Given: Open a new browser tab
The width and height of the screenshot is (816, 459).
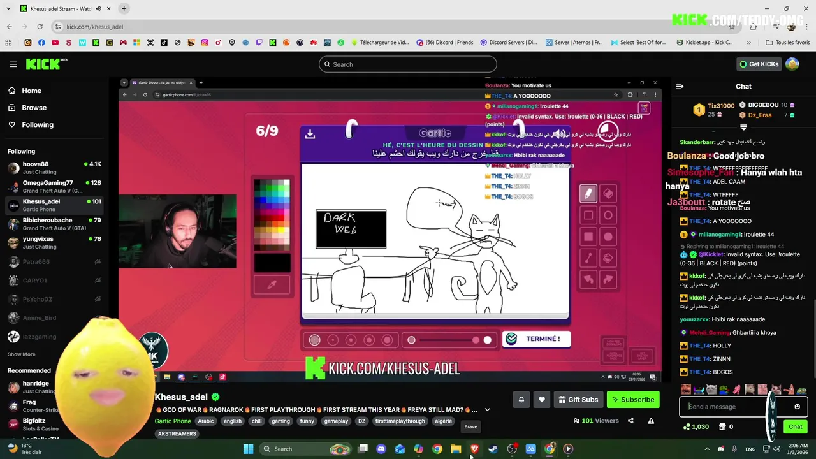Looking at the screenshot, I should click(124, 9).
